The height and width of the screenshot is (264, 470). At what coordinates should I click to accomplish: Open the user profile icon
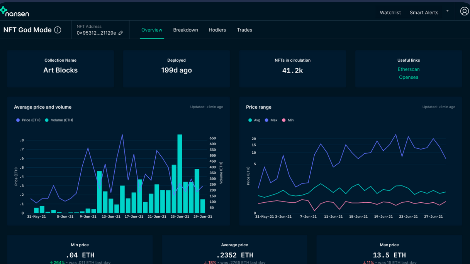click(464, 12)
